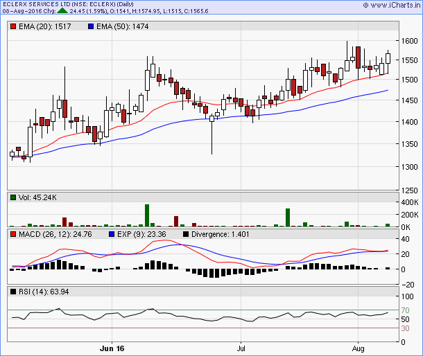
Task: Select the Vol: 45.24K label
Action: click(37, 197)
